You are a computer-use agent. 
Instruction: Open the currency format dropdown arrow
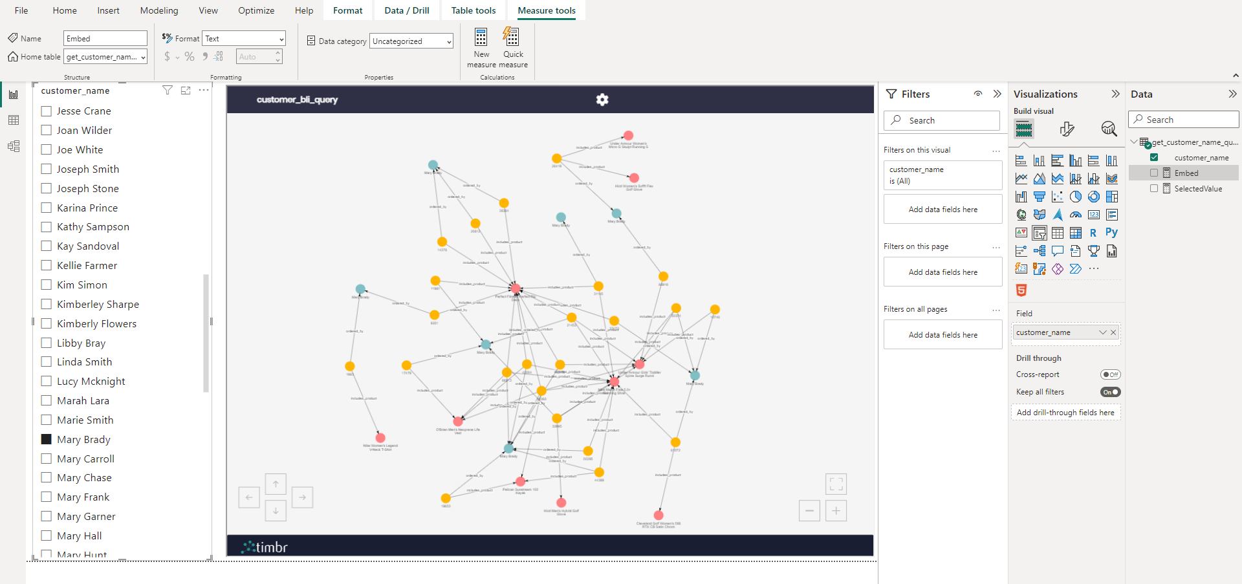(177, 57)
